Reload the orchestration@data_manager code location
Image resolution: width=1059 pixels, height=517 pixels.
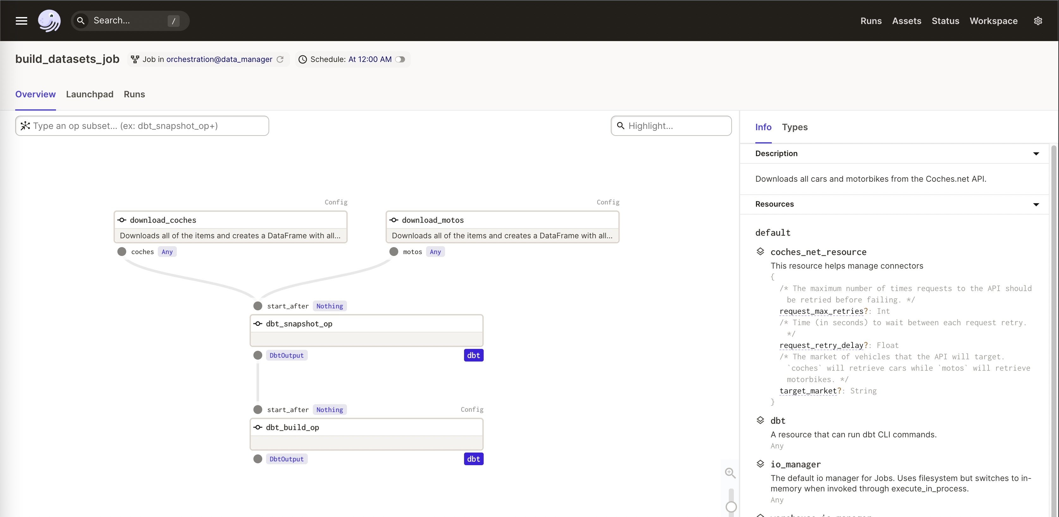(x=280, y=59)
